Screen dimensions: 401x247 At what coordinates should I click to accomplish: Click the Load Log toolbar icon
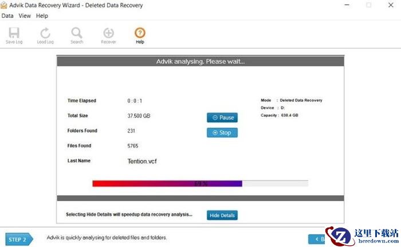tap(45, 36)
